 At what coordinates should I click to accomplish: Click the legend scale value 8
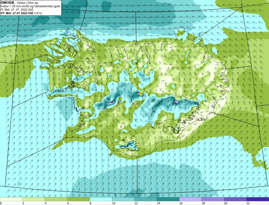coord(90,203)
